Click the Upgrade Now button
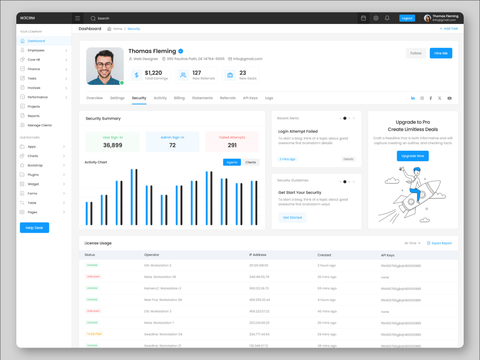480x360 pixels. pyautogui.click(x=413, y=156)
